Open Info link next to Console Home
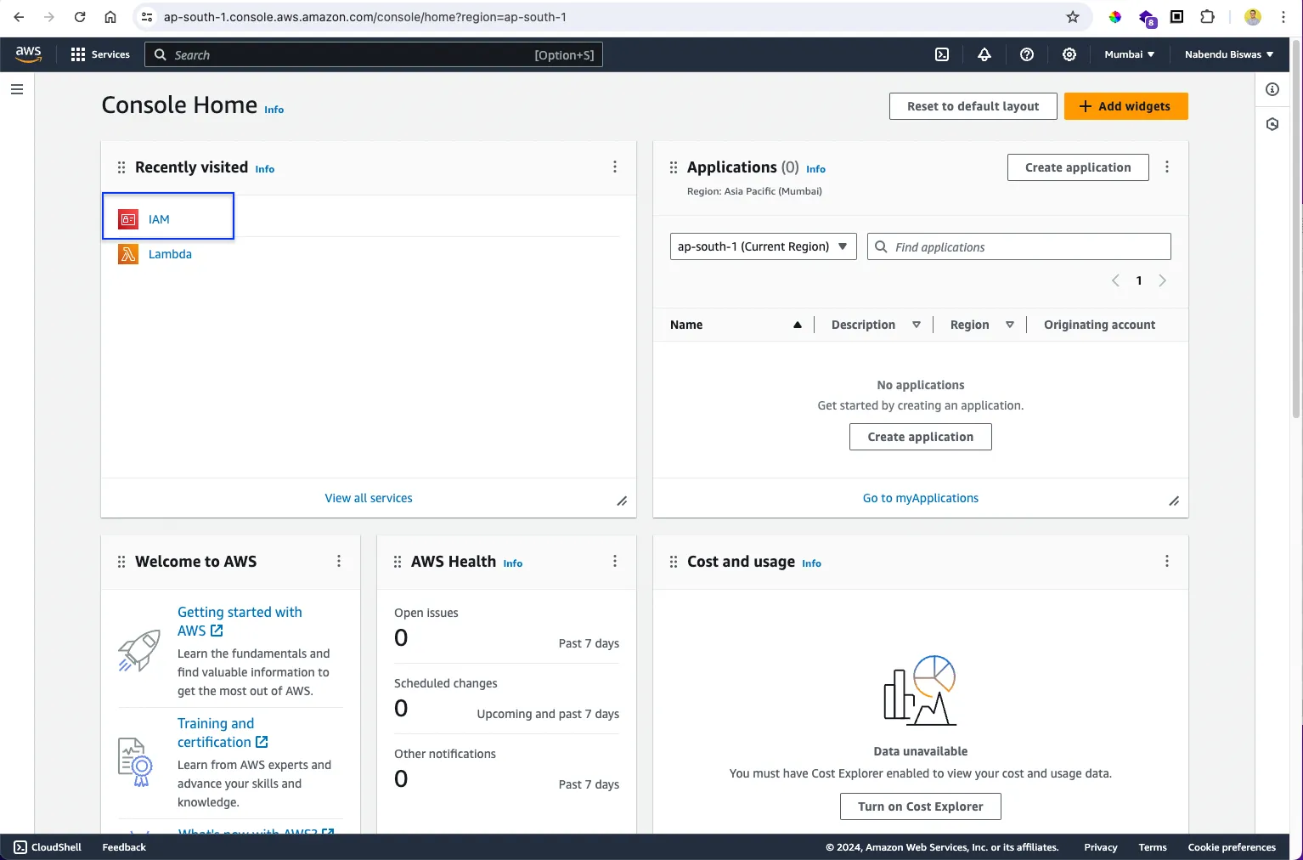1303x860 pixels. pos(274,110)
